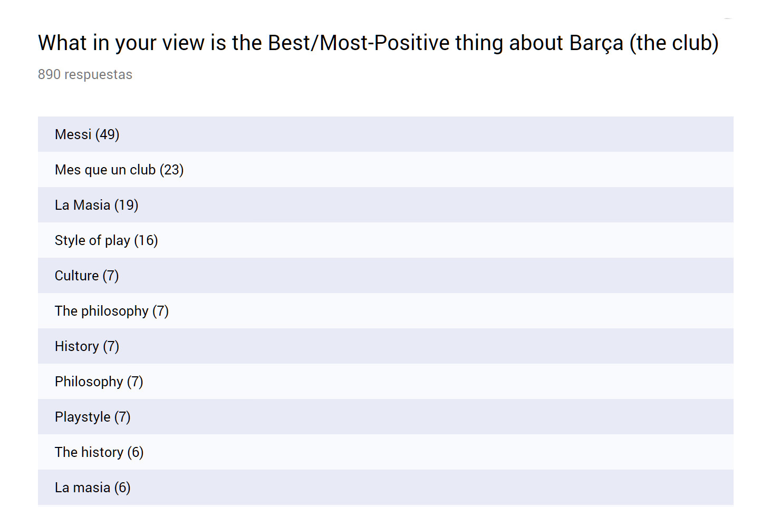Click the (23) count in second row
770x507 pixels.
pos(171,170)
